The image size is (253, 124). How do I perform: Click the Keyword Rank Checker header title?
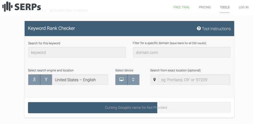click(x=52, y=28)
